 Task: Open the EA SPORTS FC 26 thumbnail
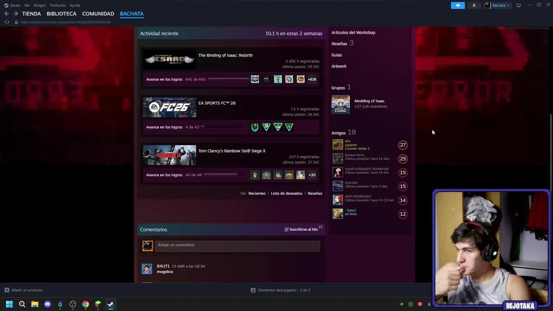169,107
